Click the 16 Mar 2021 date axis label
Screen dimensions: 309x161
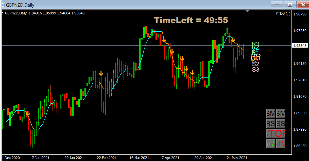139,157
